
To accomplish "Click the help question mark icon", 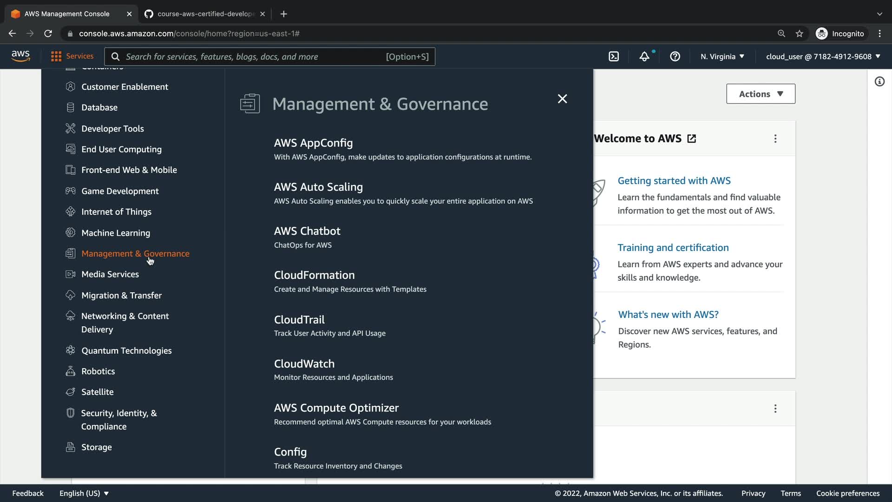I will (x=675, y=56).
